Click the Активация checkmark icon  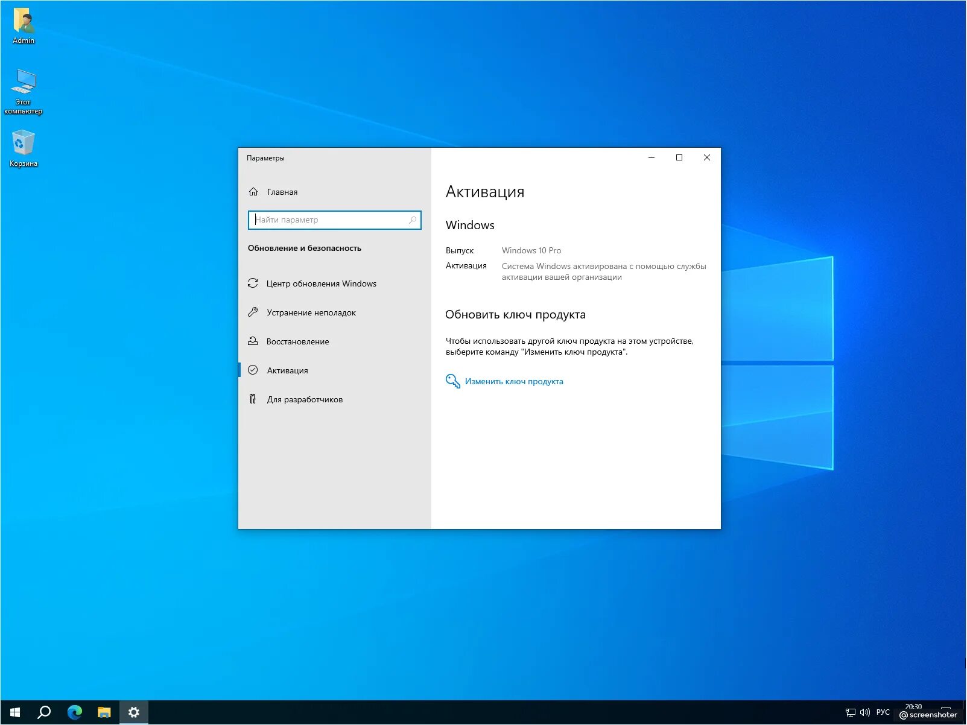tap(253, 370)
